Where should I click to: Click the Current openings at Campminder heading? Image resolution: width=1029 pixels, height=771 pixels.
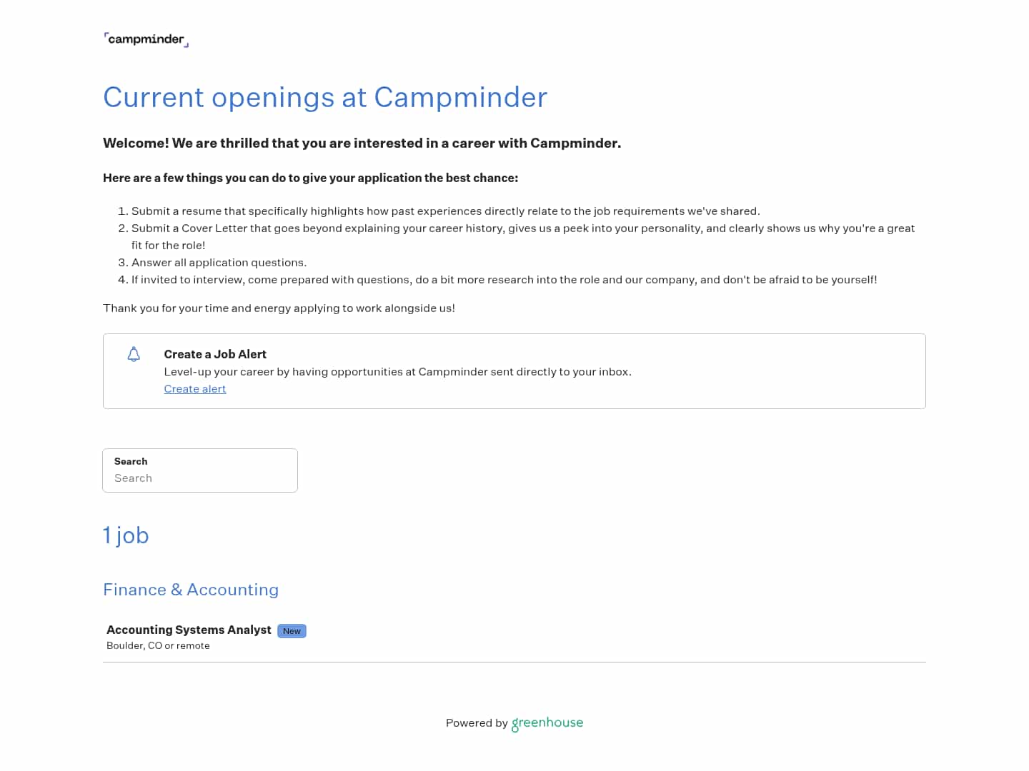pyautogui.click(x=325, y=97)
